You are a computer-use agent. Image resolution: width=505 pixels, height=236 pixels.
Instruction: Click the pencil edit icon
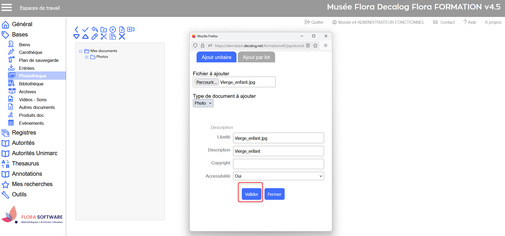click(x=94, y=37)
